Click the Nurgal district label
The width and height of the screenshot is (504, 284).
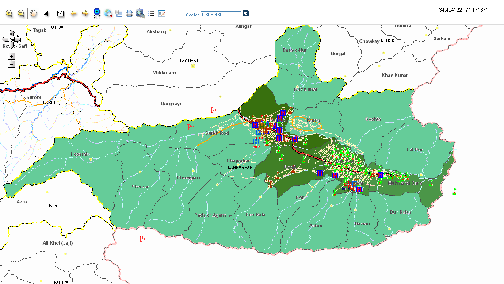pyautogui.click(x=338, y=54)
